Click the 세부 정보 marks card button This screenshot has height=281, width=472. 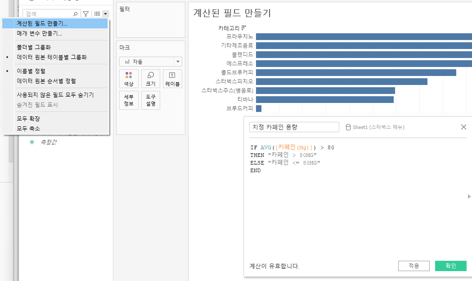129,100
